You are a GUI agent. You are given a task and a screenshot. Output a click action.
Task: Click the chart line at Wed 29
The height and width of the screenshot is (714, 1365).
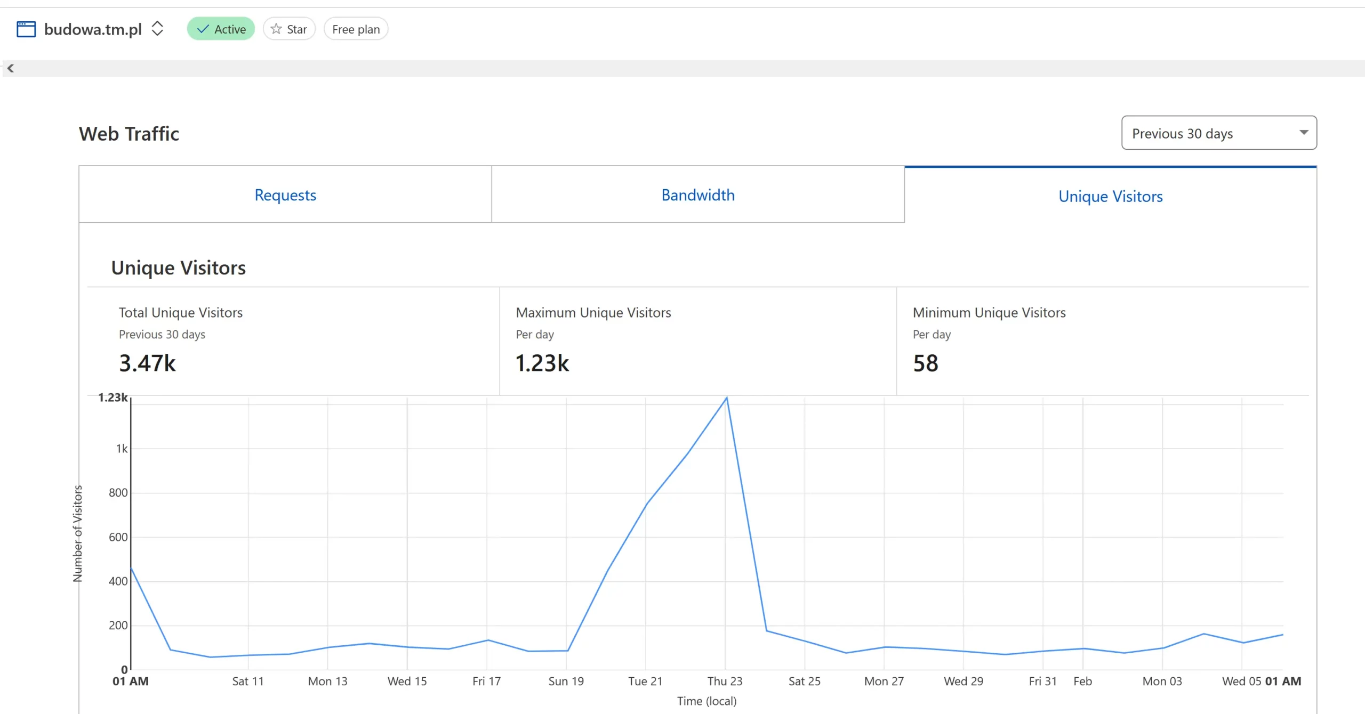tap(963, 651)
